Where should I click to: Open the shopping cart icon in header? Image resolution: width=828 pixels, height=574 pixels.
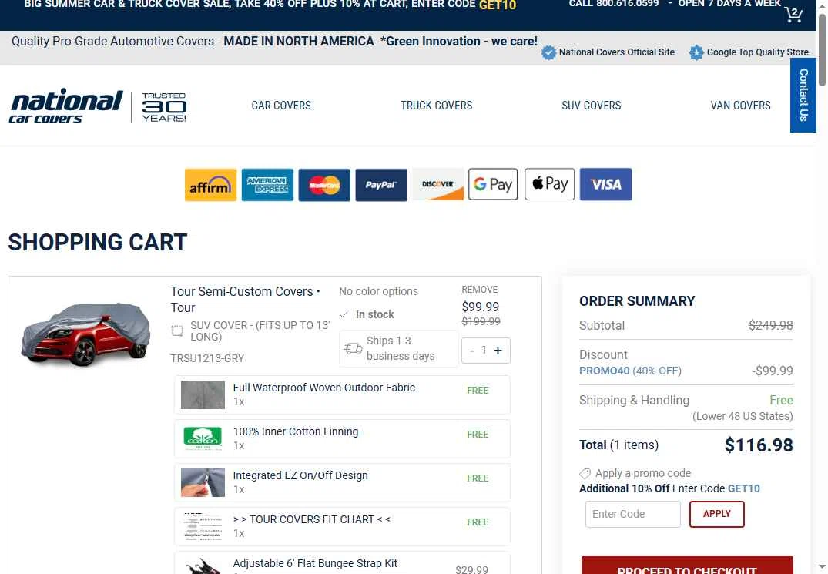tap(793, 14)
